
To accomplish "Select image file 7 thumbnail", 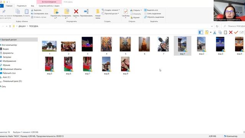I will [x=163, y=44].
